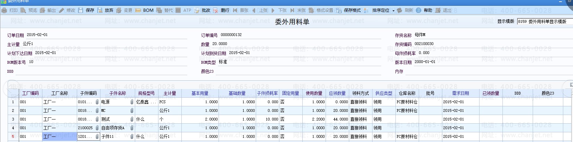
Task: Open the 显示模版 template combo box
Action: pyautogui.click(x=544, y=21)
